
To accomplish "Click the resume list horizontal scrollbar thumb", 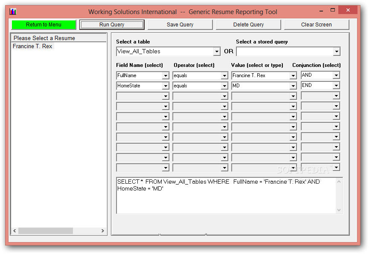I will (46, 231).
